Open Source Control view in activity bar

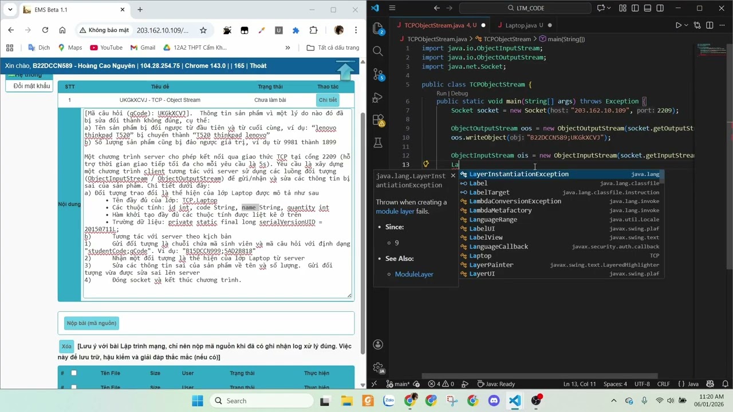click(x=378, y=74)
